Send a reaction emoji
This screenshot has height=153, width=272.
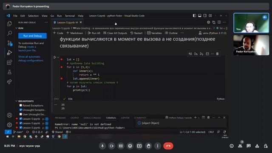pos(130,146)
